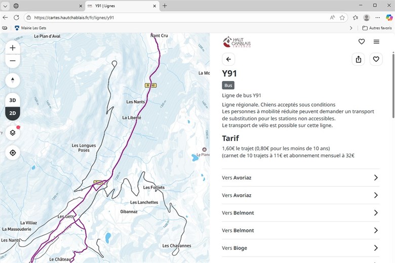Open a new browser tab
This screenshot has height=263, width=395.
click(x=165, y=6)
